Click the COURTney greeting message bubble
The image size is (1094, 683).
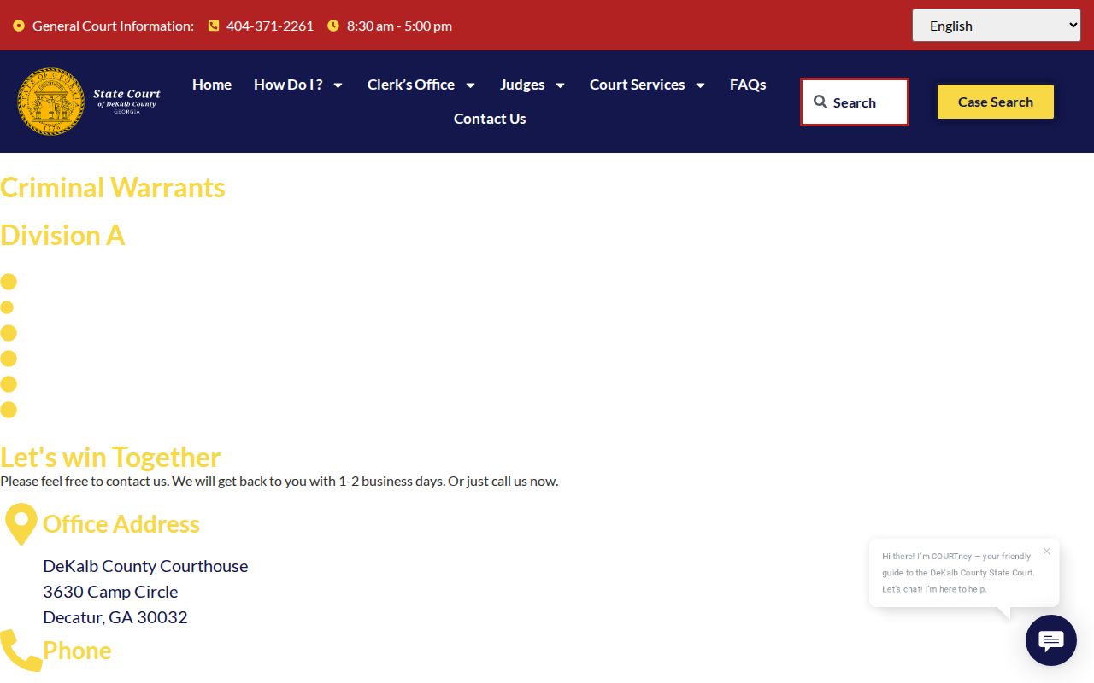[x=964, y=572]
